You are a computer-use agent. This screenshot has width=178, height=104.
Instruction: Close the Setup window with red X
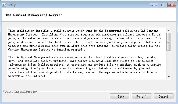pyautogui.click(x=172, y=5)
